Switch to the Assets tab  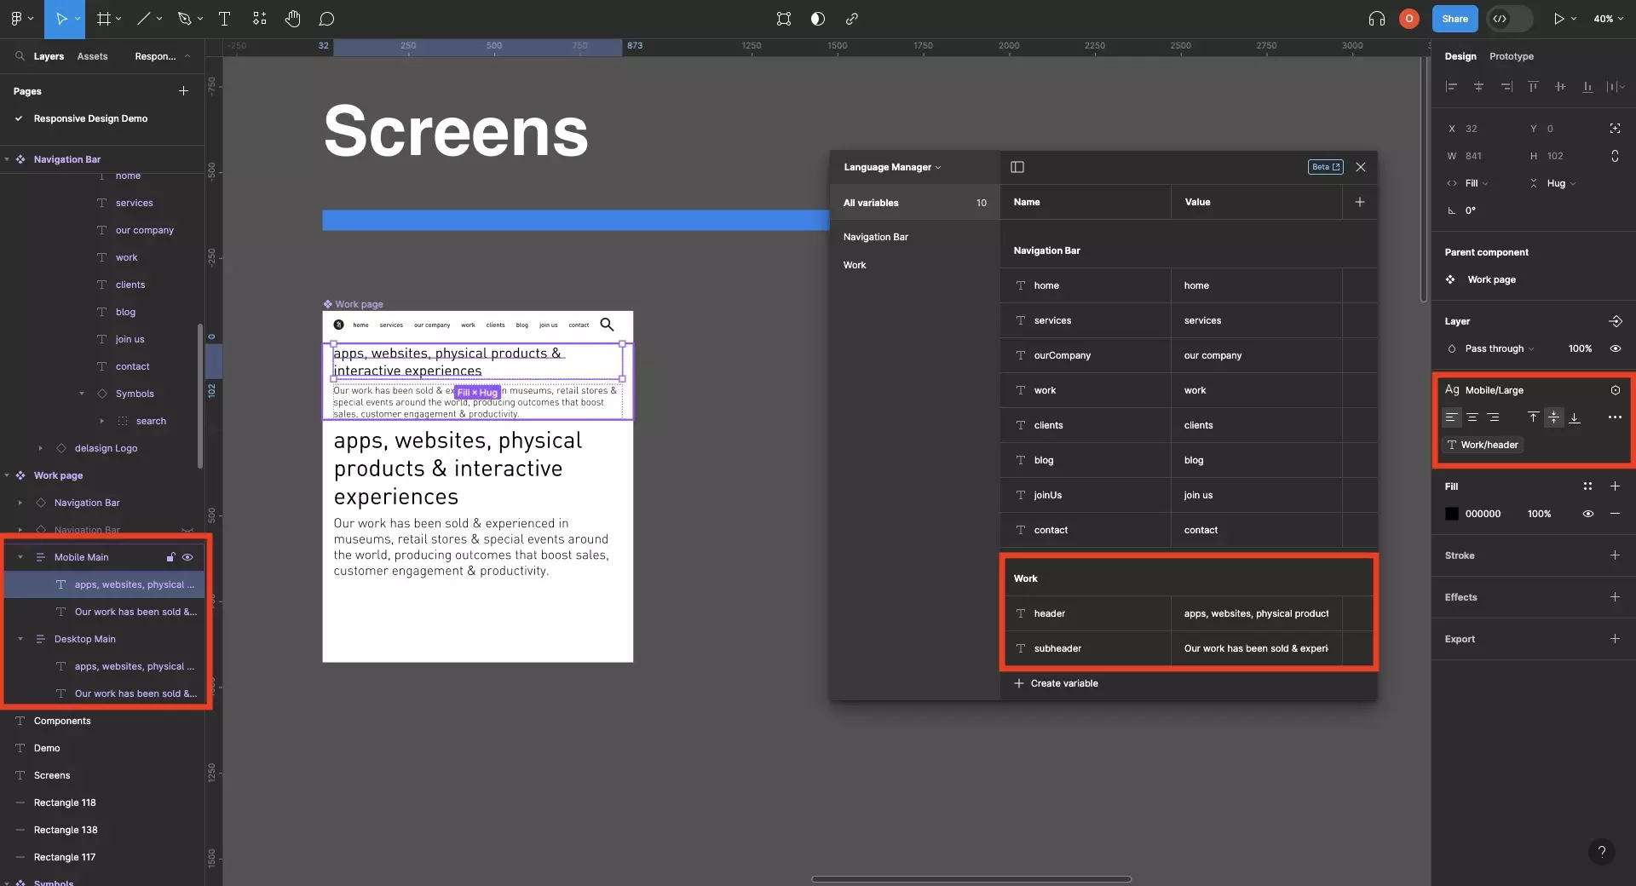click(92, 56)
